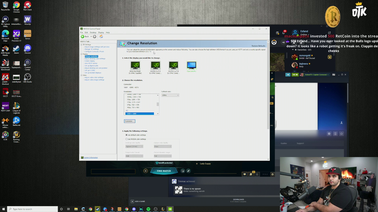Viewport: 378px width, 212px height.
Task: Click the Home icon in NVIDIA toolbar
Action: [101, 37]
